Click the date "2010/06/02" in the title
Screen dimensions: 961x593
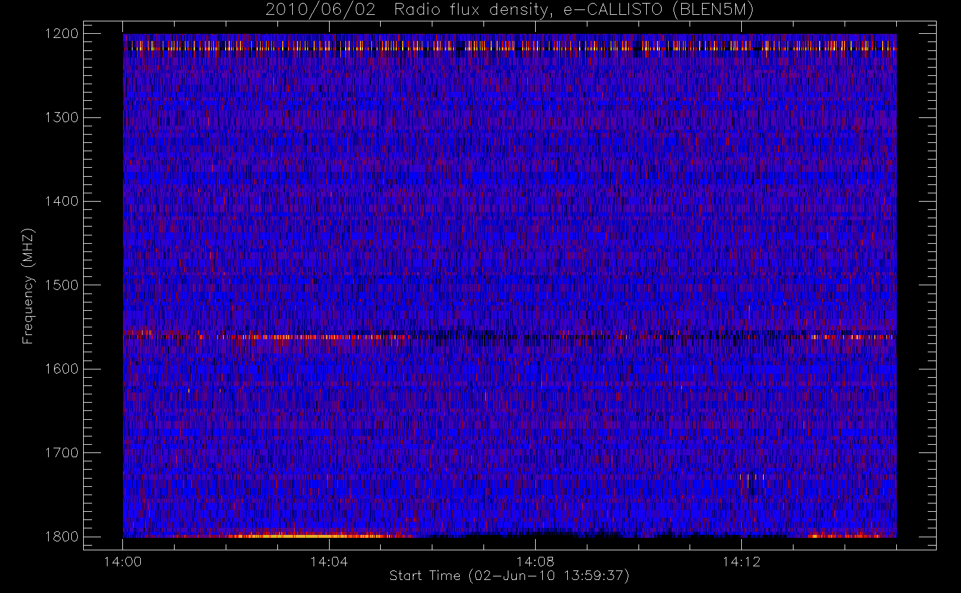tap(320, 10)
